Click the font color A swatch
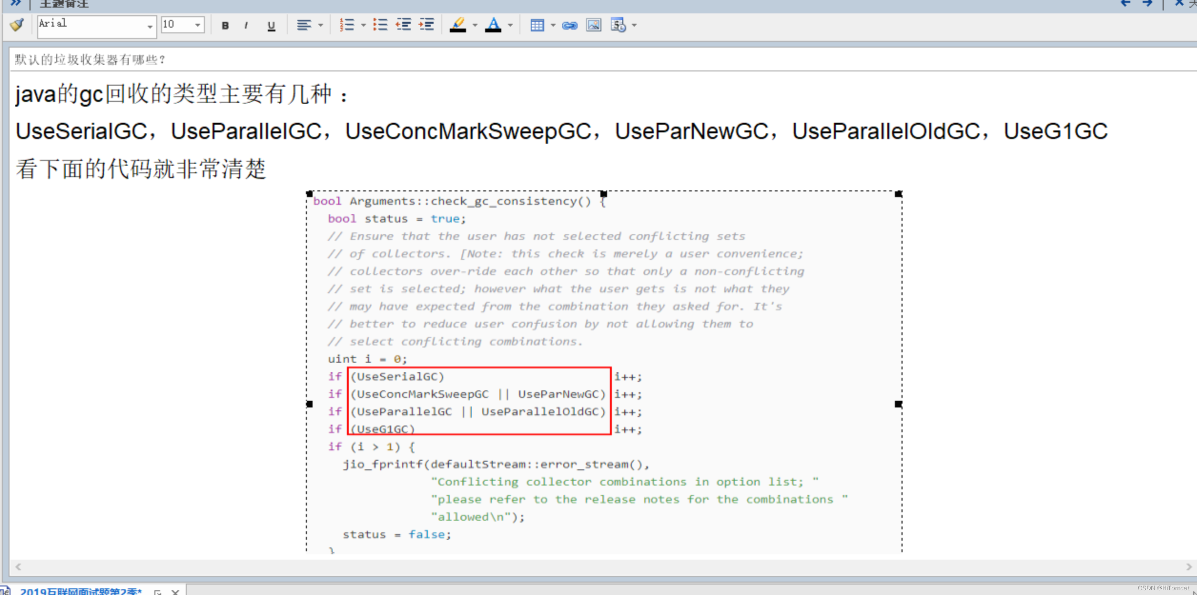This screenshot has height=595, width=1197. pyautogui.click(x=493, y=25)
